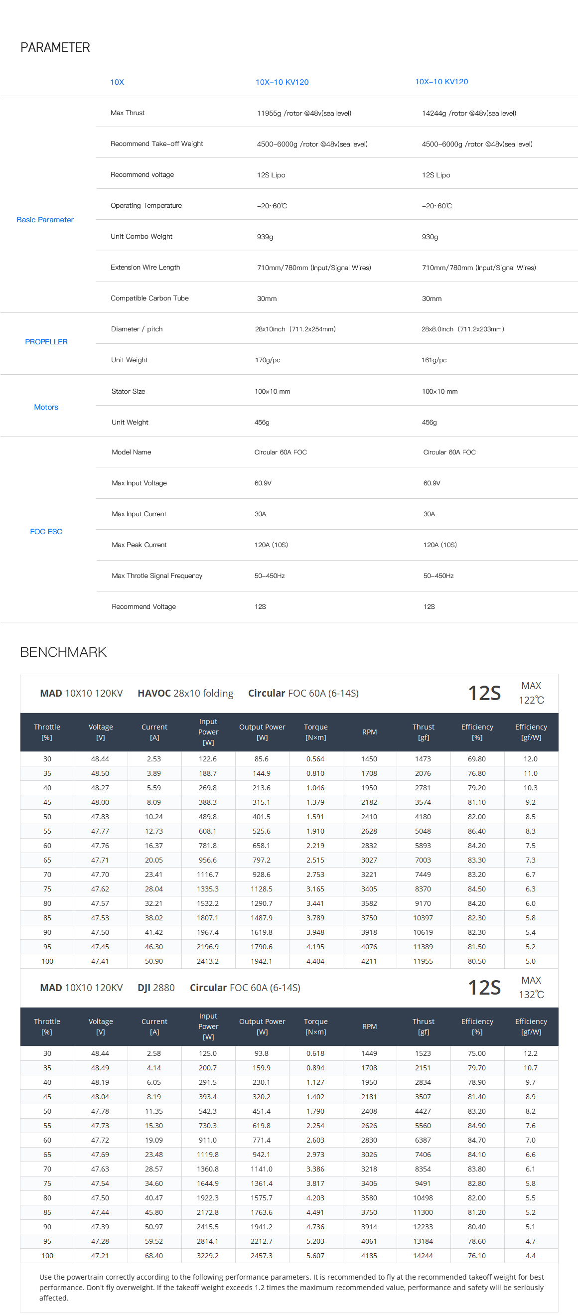Select the "161g/pc" propeller weight

[434, 360]
